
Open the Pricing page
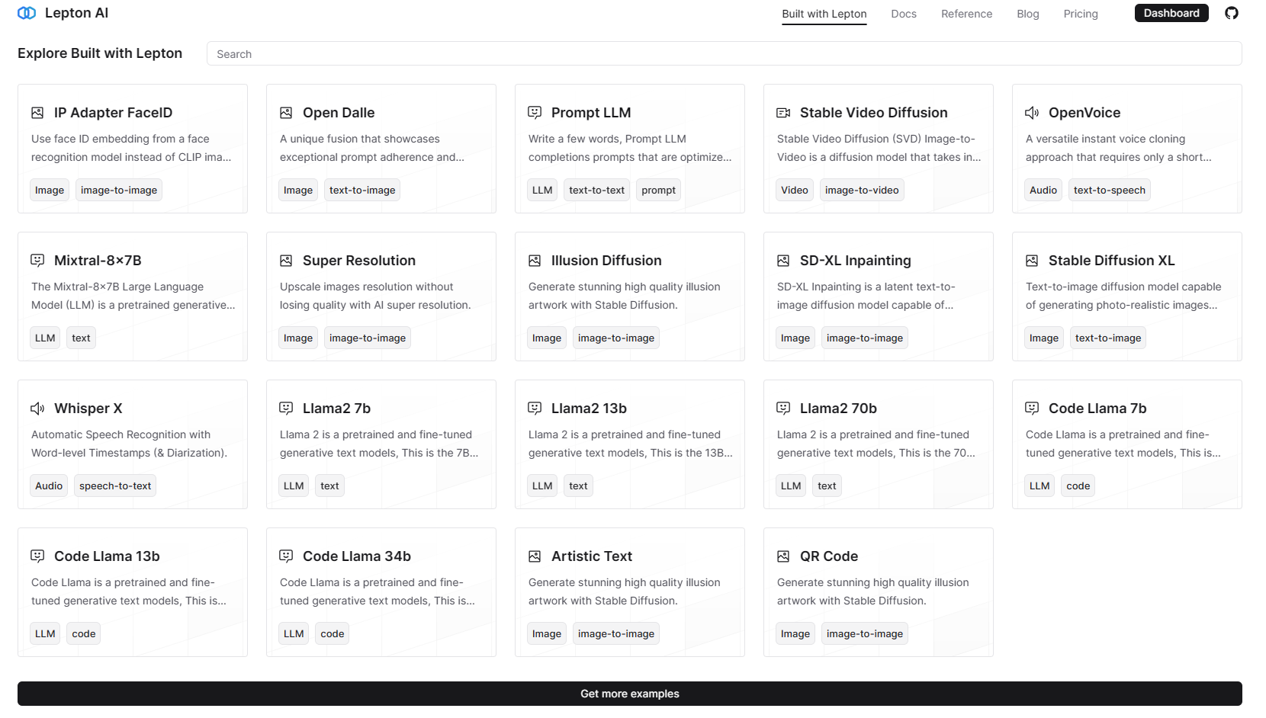click(x=1081, y=14)
